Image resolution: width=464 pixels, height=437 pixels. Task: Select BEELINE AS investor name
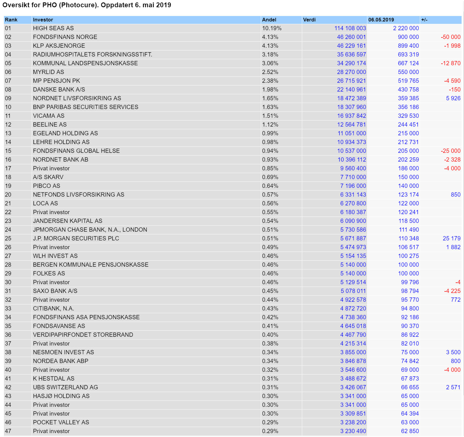click(50, 124)
